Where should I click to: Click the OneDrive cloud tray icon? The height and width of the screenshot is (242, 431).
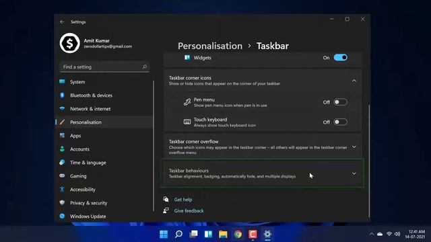[380, 234]
